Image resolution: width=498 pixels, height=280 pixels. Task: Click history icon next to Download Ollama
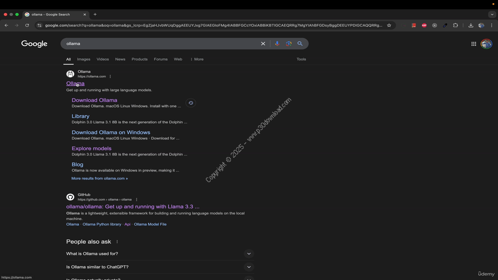(191, 103)
